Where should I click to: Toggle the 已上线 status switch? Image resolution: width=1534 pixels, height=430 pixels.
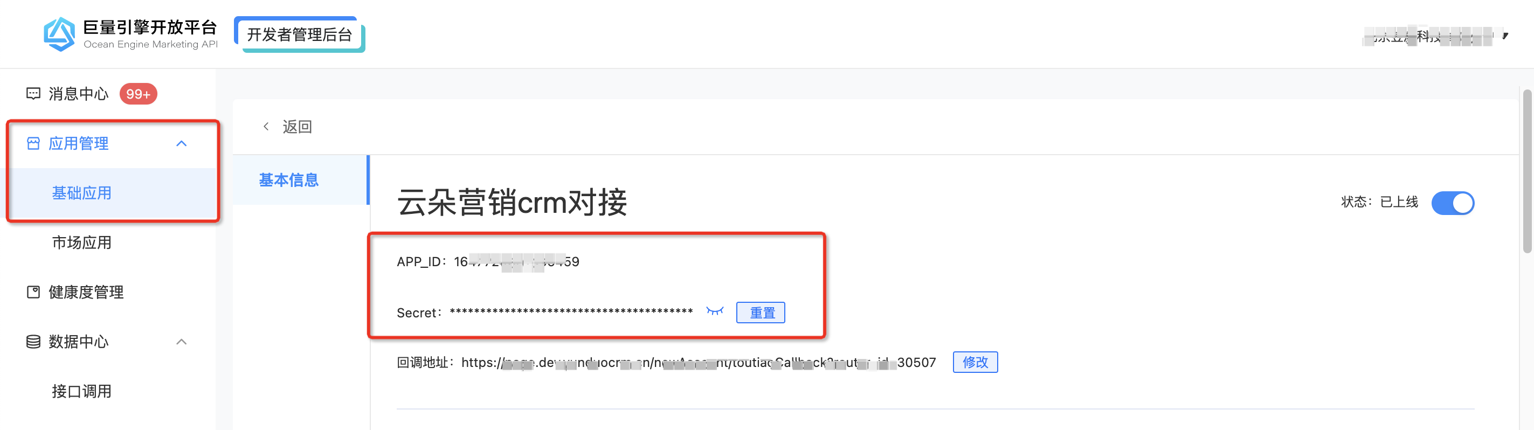tap(1453, 203)
